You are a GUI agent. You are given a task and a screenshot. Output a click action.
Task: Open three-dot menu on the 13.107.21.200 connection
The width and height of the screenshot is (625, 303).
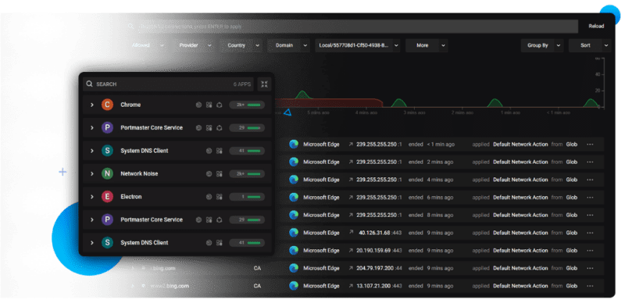click(590, 286)
